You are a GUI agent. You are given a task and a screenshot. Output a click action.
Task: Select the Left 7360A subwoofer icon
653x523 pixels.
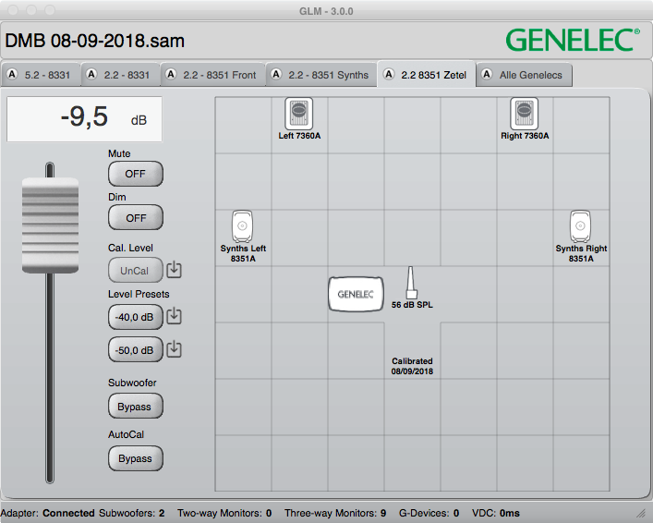299,114
